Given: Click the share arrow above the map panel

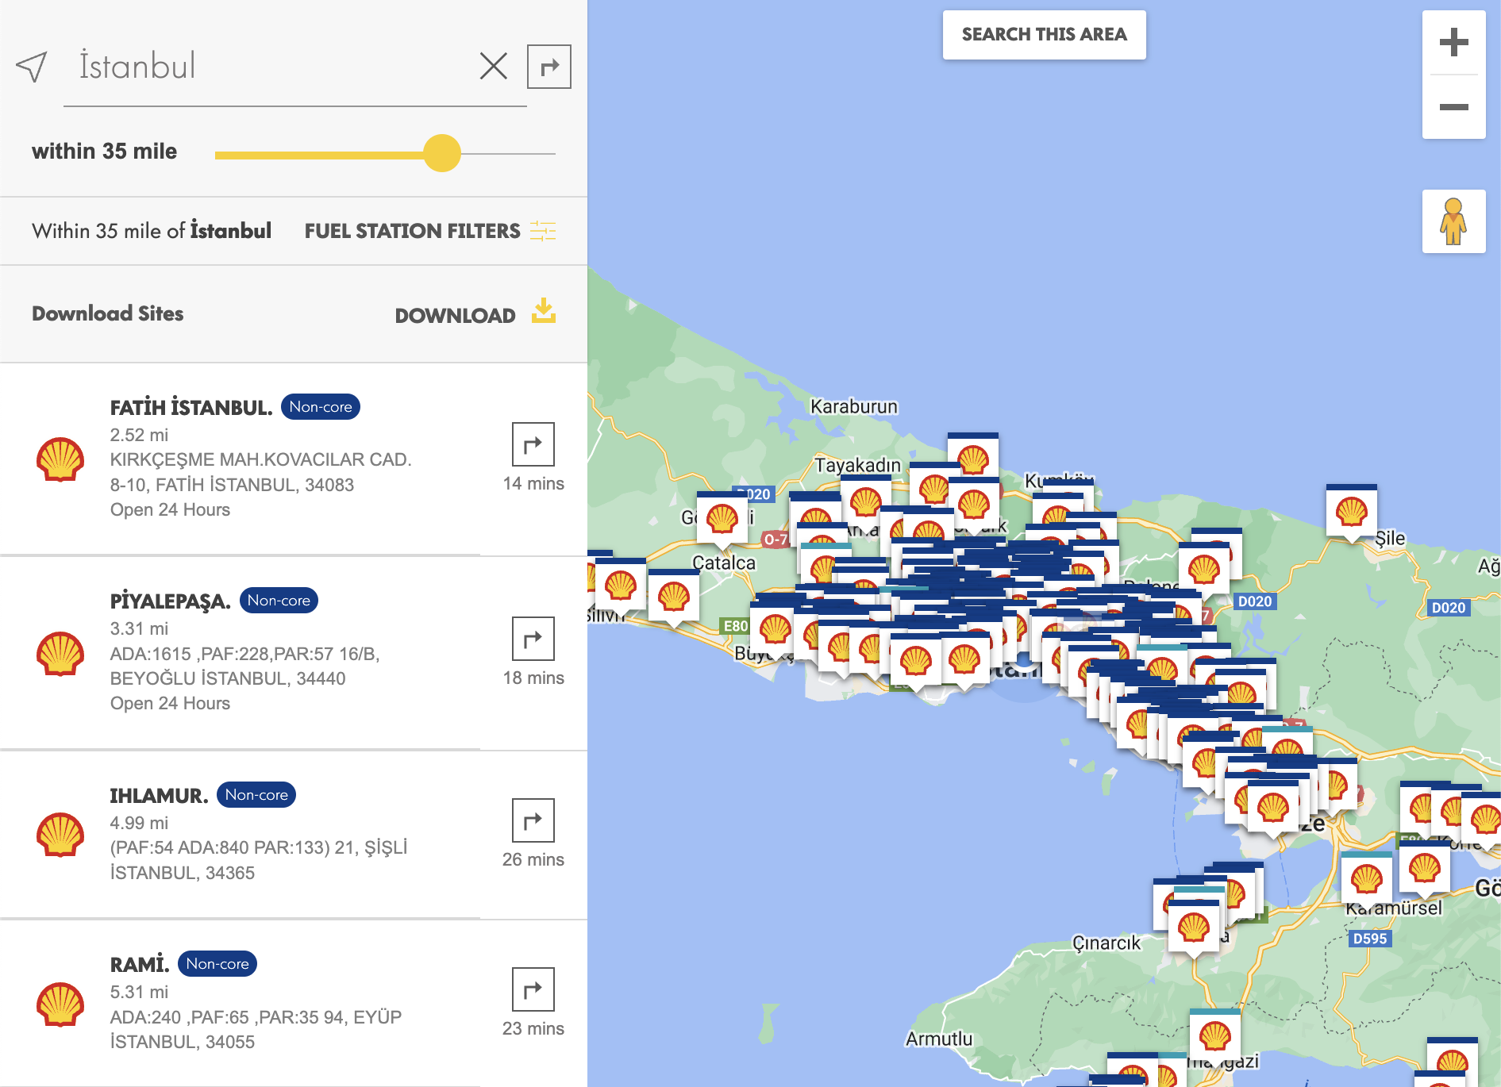Looking at the screenshot, I should click(550, 66).
